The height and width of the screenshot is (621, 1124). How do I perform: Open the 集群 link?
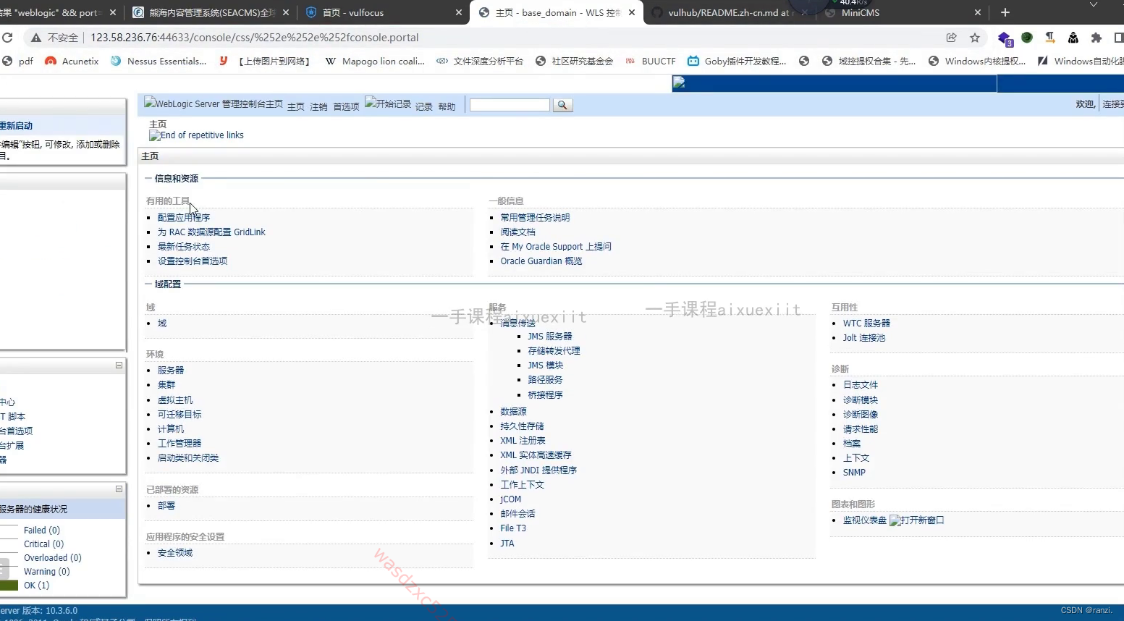(x=166, y=385)
